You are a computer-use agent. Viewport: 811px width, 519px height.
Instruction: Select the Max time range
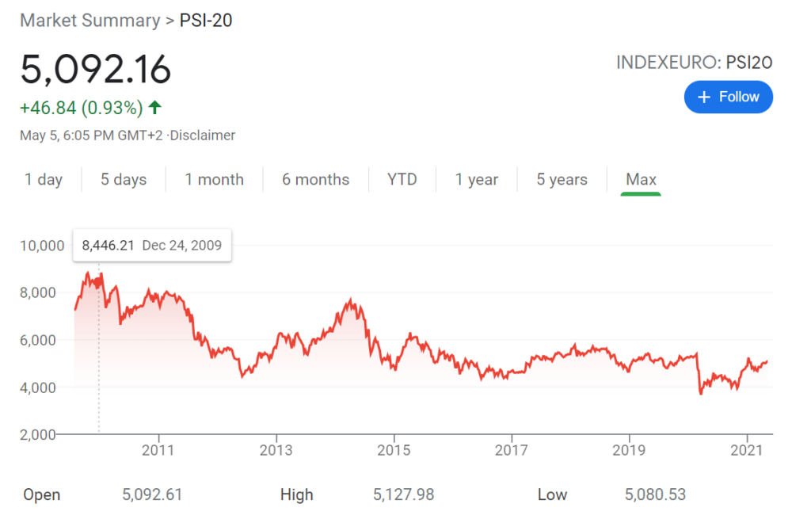click(x=641, y=179)
